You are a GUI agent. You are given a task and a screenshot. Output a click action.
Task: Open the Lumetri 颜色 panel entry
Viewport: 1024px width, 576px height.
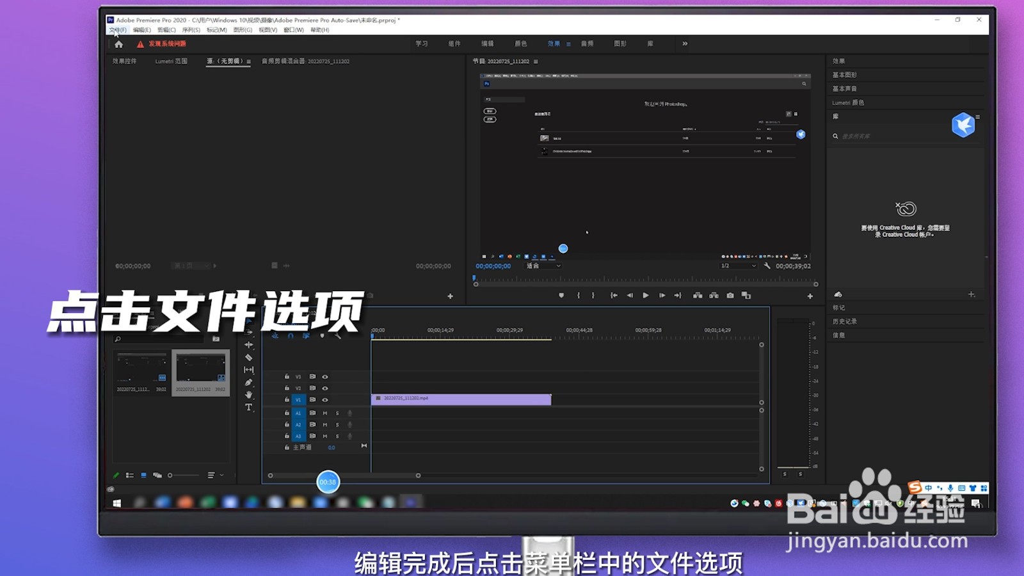[847, 102]
